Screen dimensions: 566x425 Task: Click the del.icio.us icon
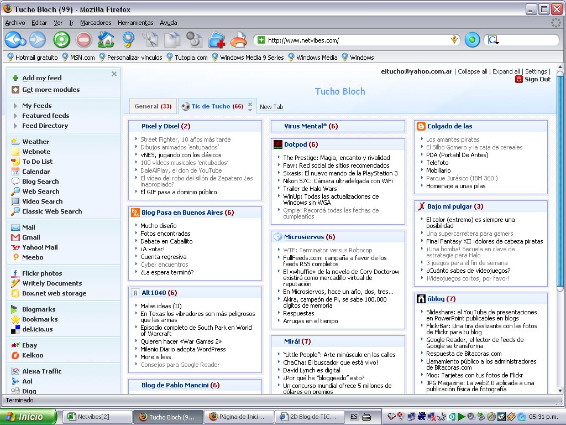[15, 329]
